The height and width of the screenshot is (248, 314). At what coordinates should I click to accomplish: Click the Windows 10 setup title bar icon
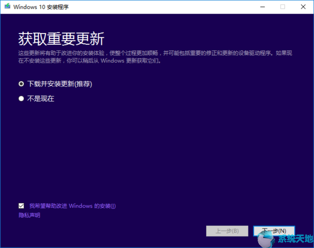click(x=8, y=6)
